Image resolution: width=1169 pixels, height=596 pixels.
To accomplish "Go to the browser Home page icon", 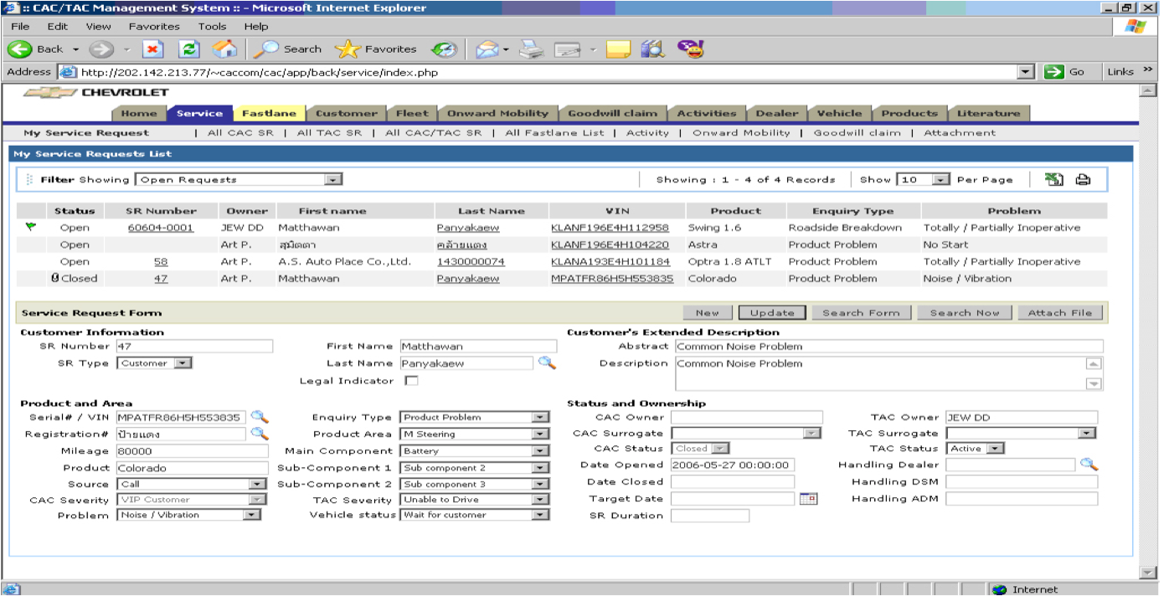I will coord(224,49).
